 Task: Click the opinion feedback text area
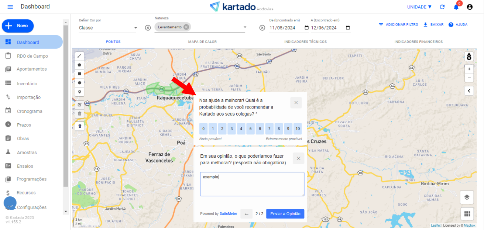coord(252,184)
